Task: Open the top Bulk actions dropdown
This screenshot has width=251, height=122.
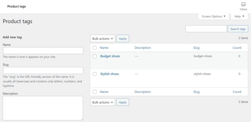Action: point(103,39)
